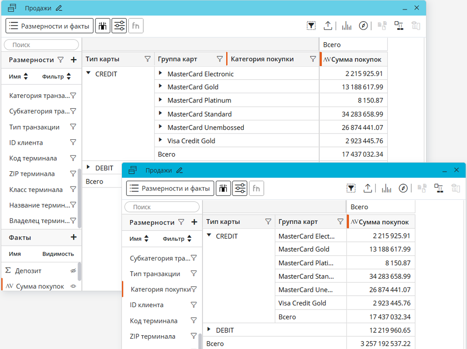Rename the back window using the pencil icon

(x=59, y=8)
